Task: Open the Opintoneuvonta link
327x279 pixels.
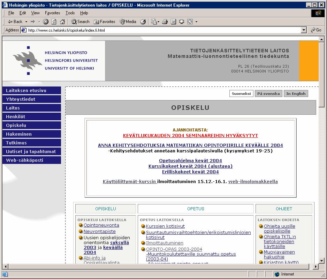Action: [x=101, y=225]
